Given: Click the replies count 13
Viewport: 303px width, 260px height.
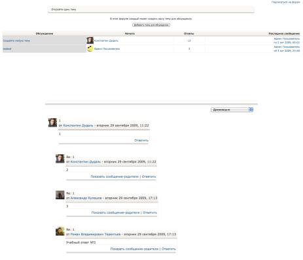Looking at the screenshot, I should coord(189,41).
